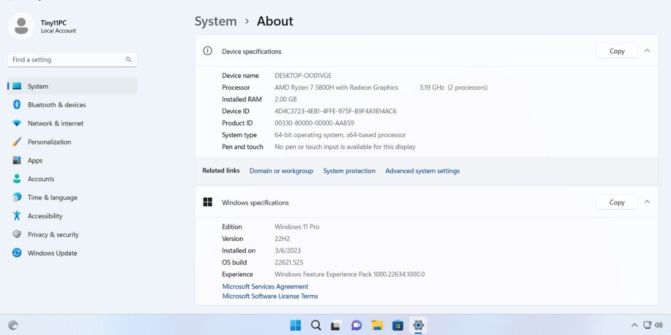The width and height of the screenshot is (671, 335).
Task: Open System protection link
Action: (x=349, y=171)
